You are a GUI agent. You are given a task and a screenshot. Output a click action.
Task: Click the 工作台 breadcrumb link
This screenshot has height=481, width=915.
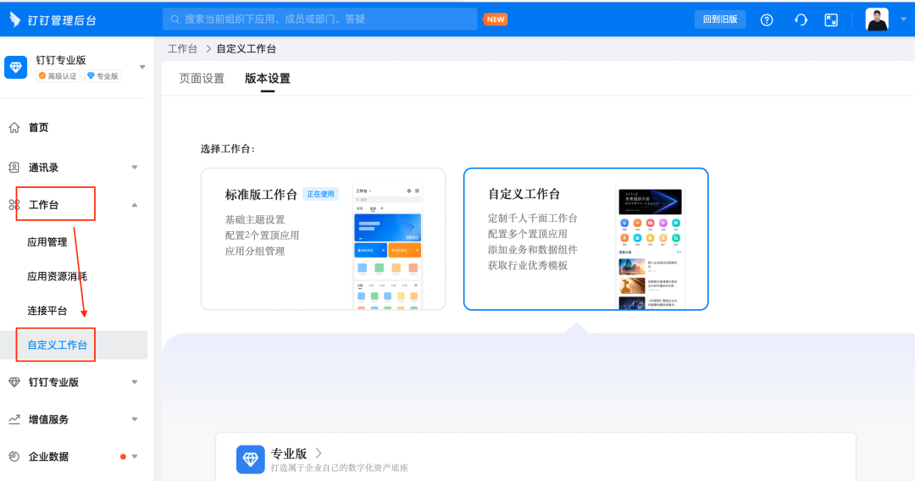point(183,49)
